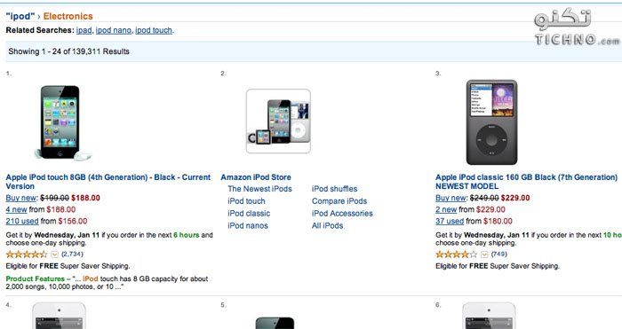The width and height of the screenshot is (622, 329).
Task: Expand rating dropdown next to 749 reviews
Action: [x=484, y=255]
